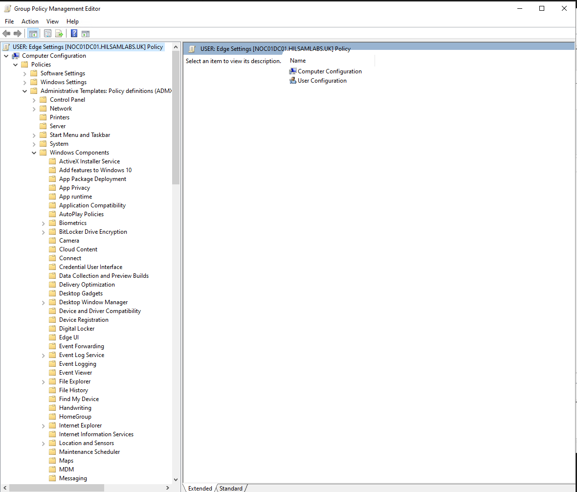Select the Delivery Optimization folder
577x492 pixels.
[87, 284]
